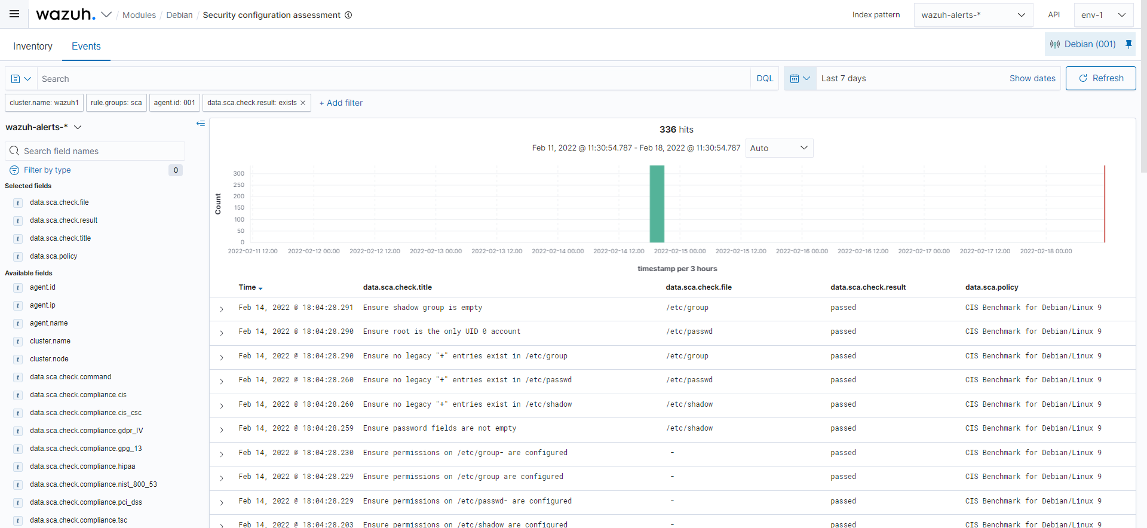Select data.sca.policy selected field
The image size is (1147, 528).
point(54,256)
